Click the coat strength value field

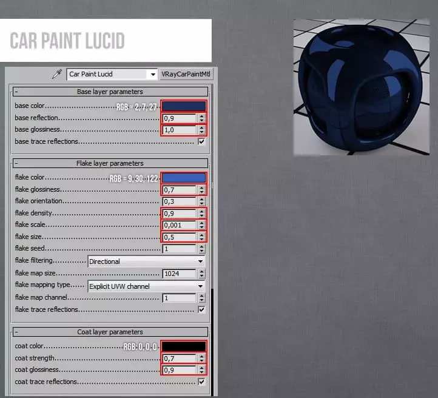pyautogui.click(x=180, y=359)
